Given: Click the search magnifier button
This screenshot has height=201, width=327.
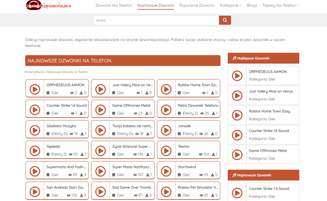Looking at the screenshot, I should tap(225, 20).
